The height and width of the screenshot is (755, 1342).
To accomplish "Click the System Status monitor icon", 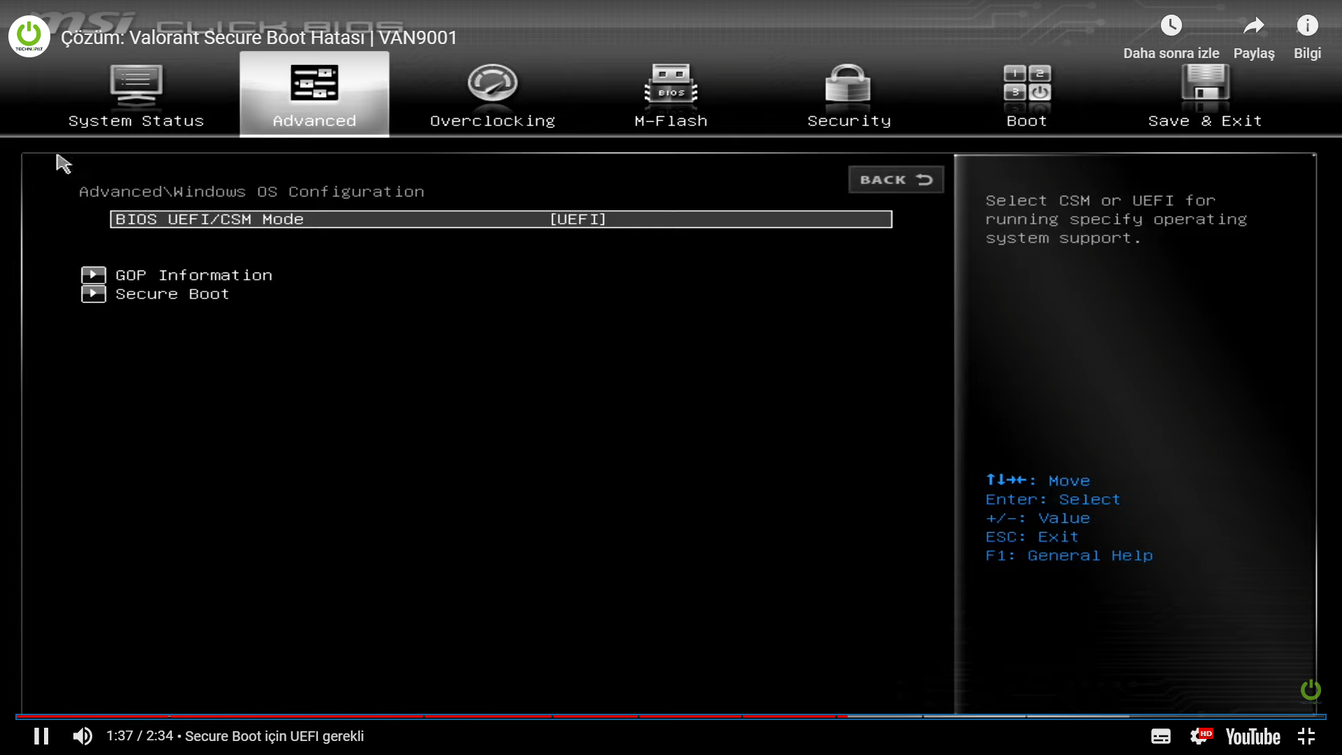I will [136, 84].
